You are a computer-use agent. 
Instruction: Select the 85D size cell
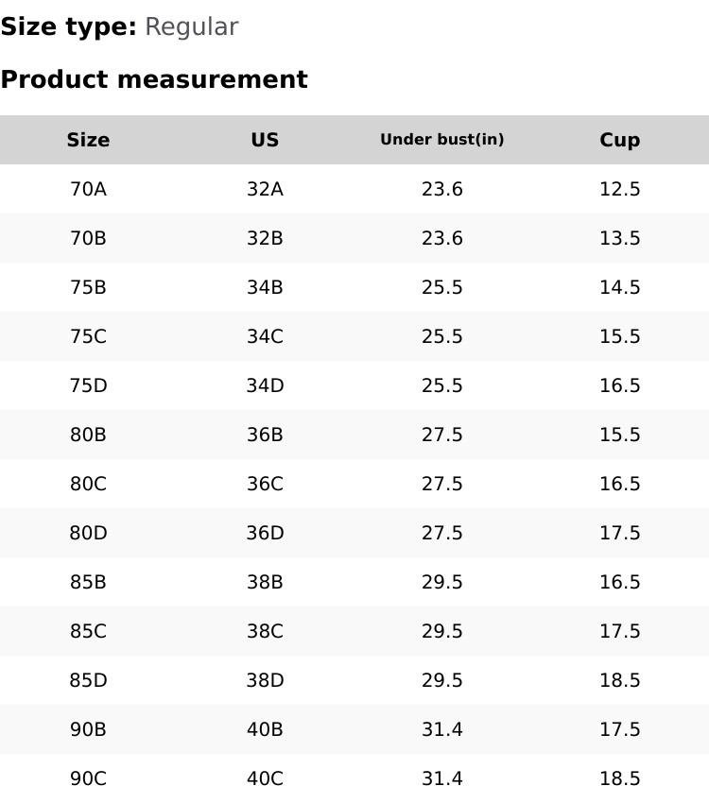pos(88,680)
